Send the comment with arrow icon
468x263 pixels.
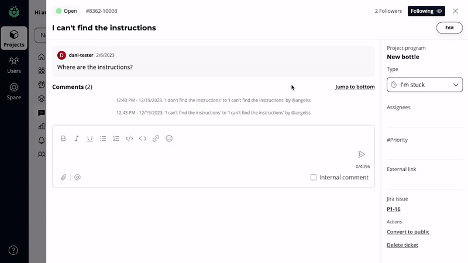[362, 154]
